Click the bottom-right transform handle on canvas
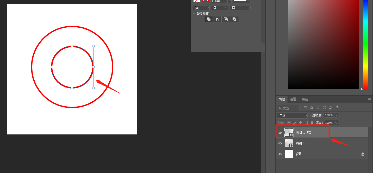The image size is (373, 173). click(93, 88)
